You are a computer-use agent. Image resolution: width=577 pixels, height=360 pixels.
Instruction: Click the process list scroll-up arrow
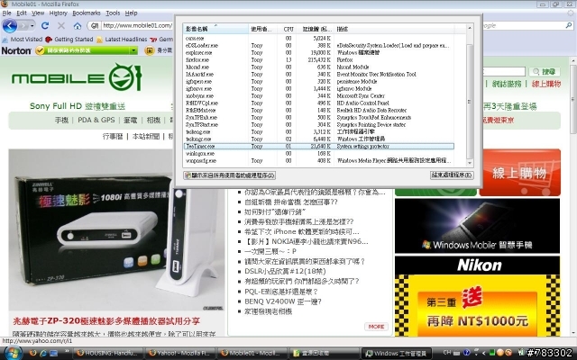pyautogui.click(x=470, y=28)
